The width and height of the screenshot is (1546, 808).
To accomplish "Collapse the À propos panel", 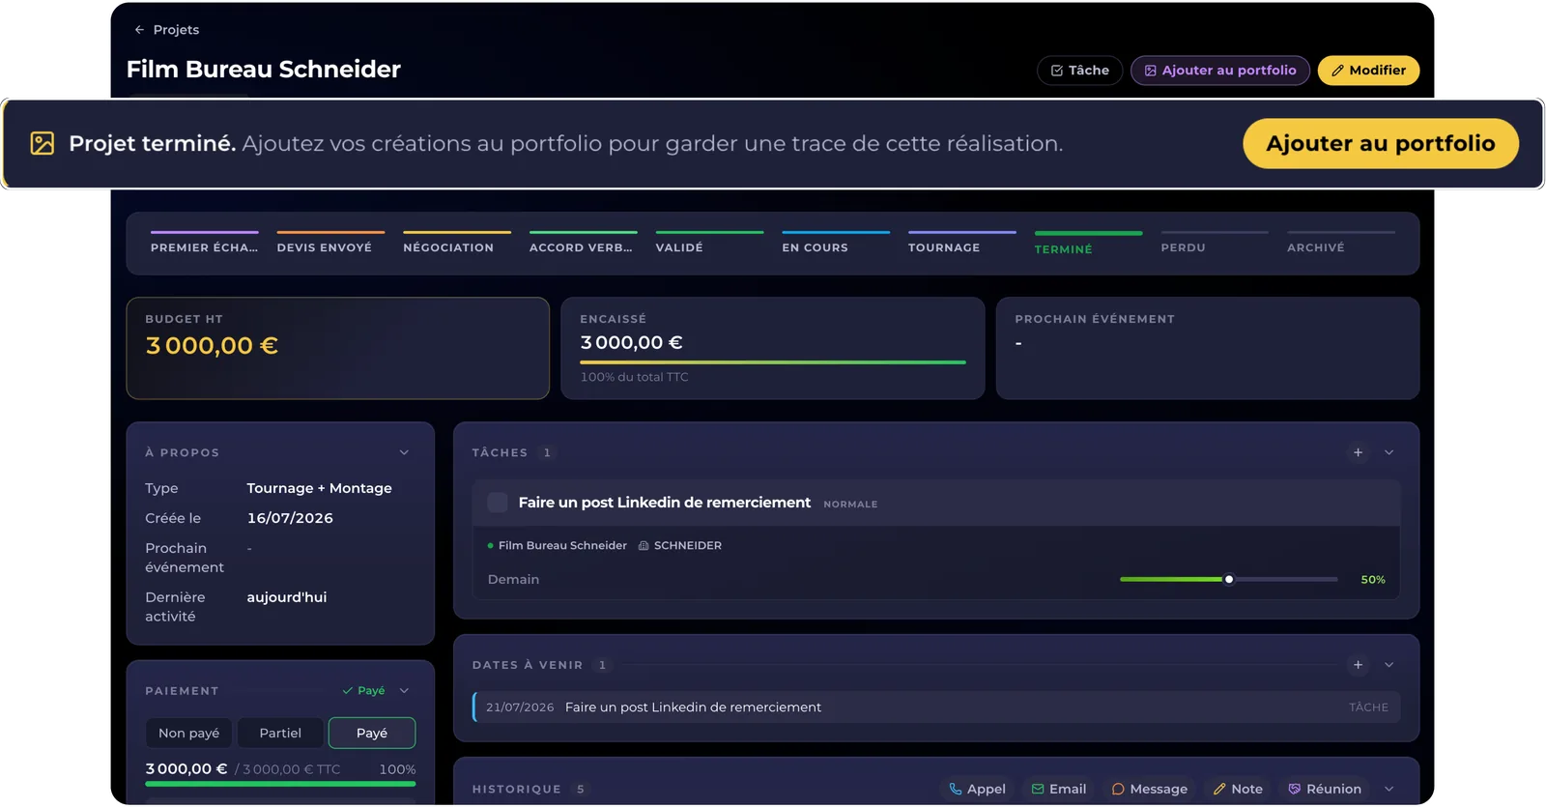I will [x=404, y=453].
